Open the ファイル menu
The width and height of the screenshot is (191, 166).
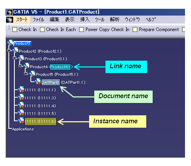[38, 20]
